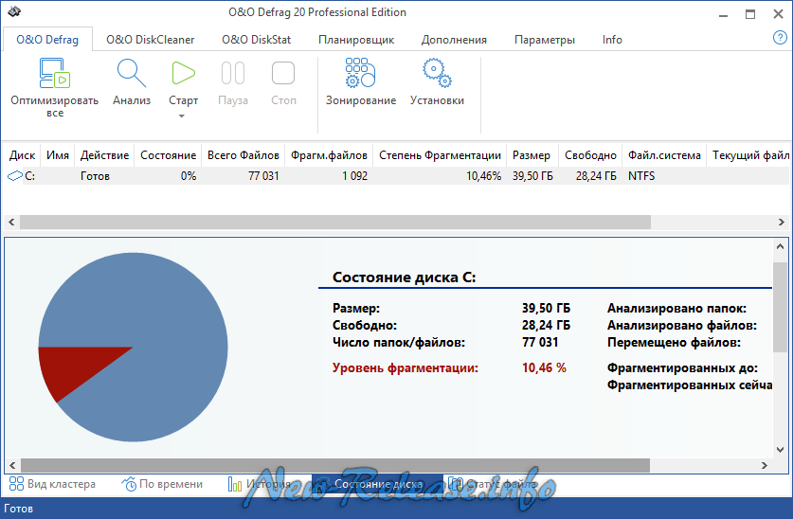Open the help question mark icon

pyautogui.click(x=780, y=37)
